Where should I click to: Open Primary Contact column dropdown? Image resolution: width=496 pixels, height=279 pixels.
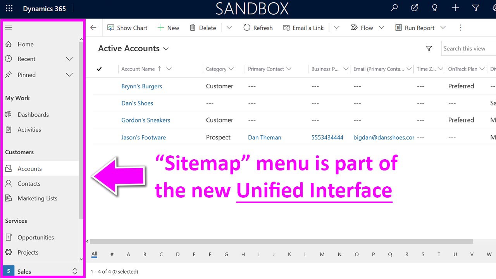[x=288, y=69]
